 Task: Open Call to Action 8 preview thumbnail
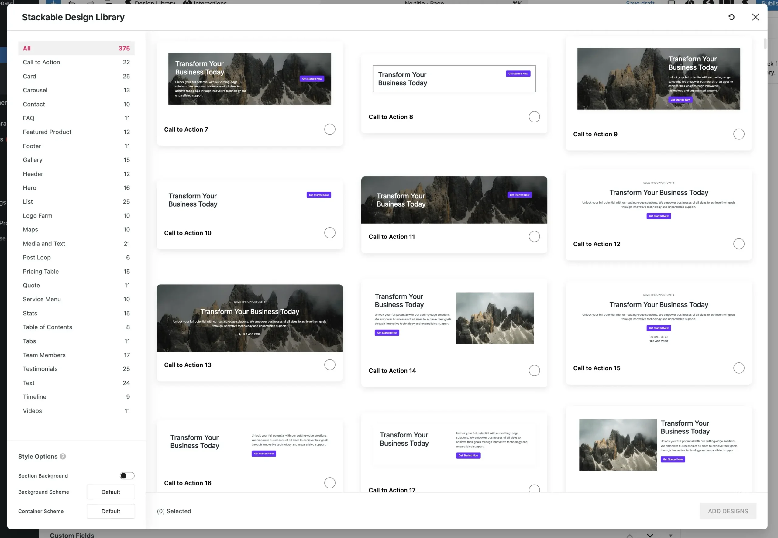tap(454, 79)
